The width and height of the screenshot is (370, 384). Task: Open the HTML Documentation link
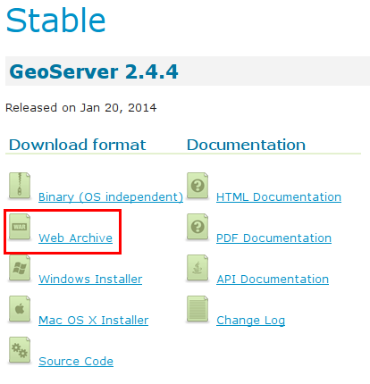pyautogui.click(x=279, y=197)
